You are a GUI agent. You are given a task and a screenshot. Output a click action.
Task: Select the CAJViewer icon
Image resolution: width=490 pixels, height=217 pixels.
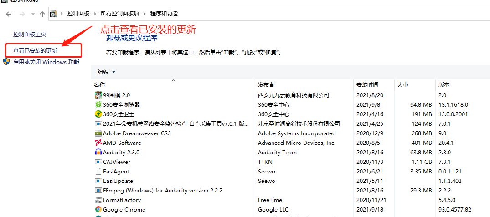point(98,162)
